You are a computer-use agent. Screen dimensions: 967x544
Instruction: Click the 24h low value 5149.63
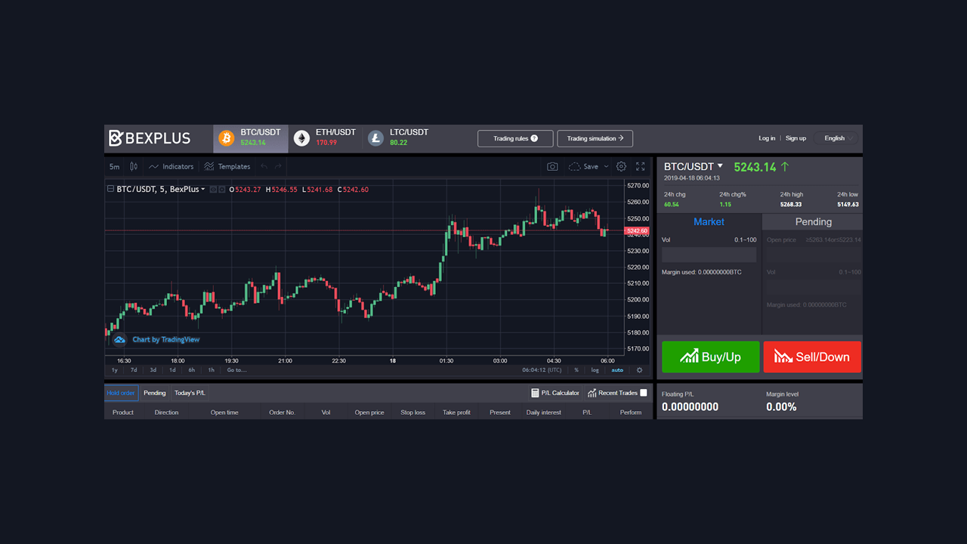click(848, 205)
